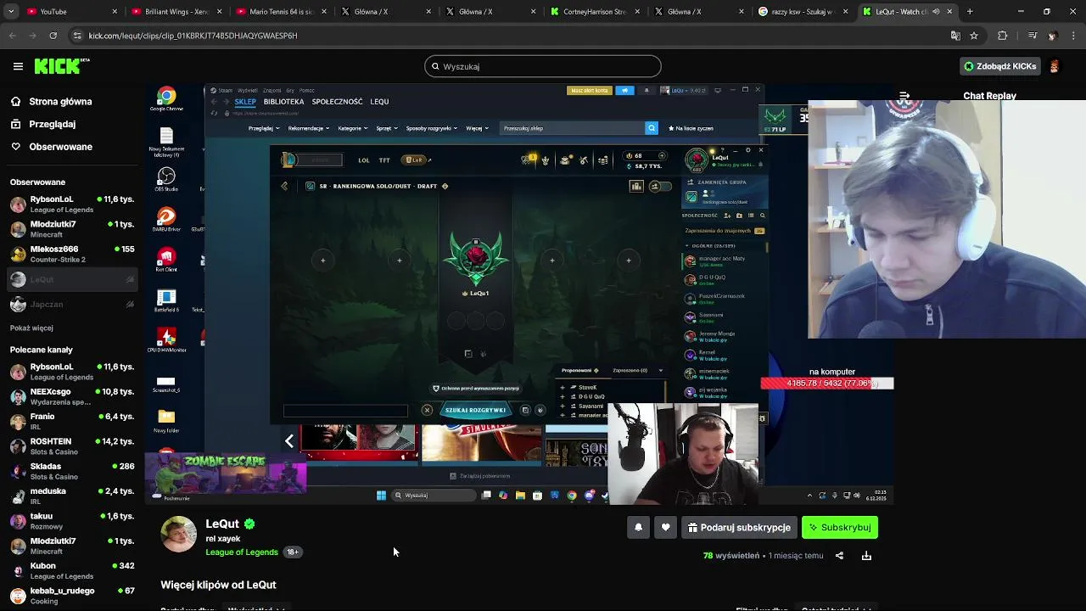Collapse the Chat Replay panel icon
Viewport: 1086px width, 611px height.
[x=904, y=96]
